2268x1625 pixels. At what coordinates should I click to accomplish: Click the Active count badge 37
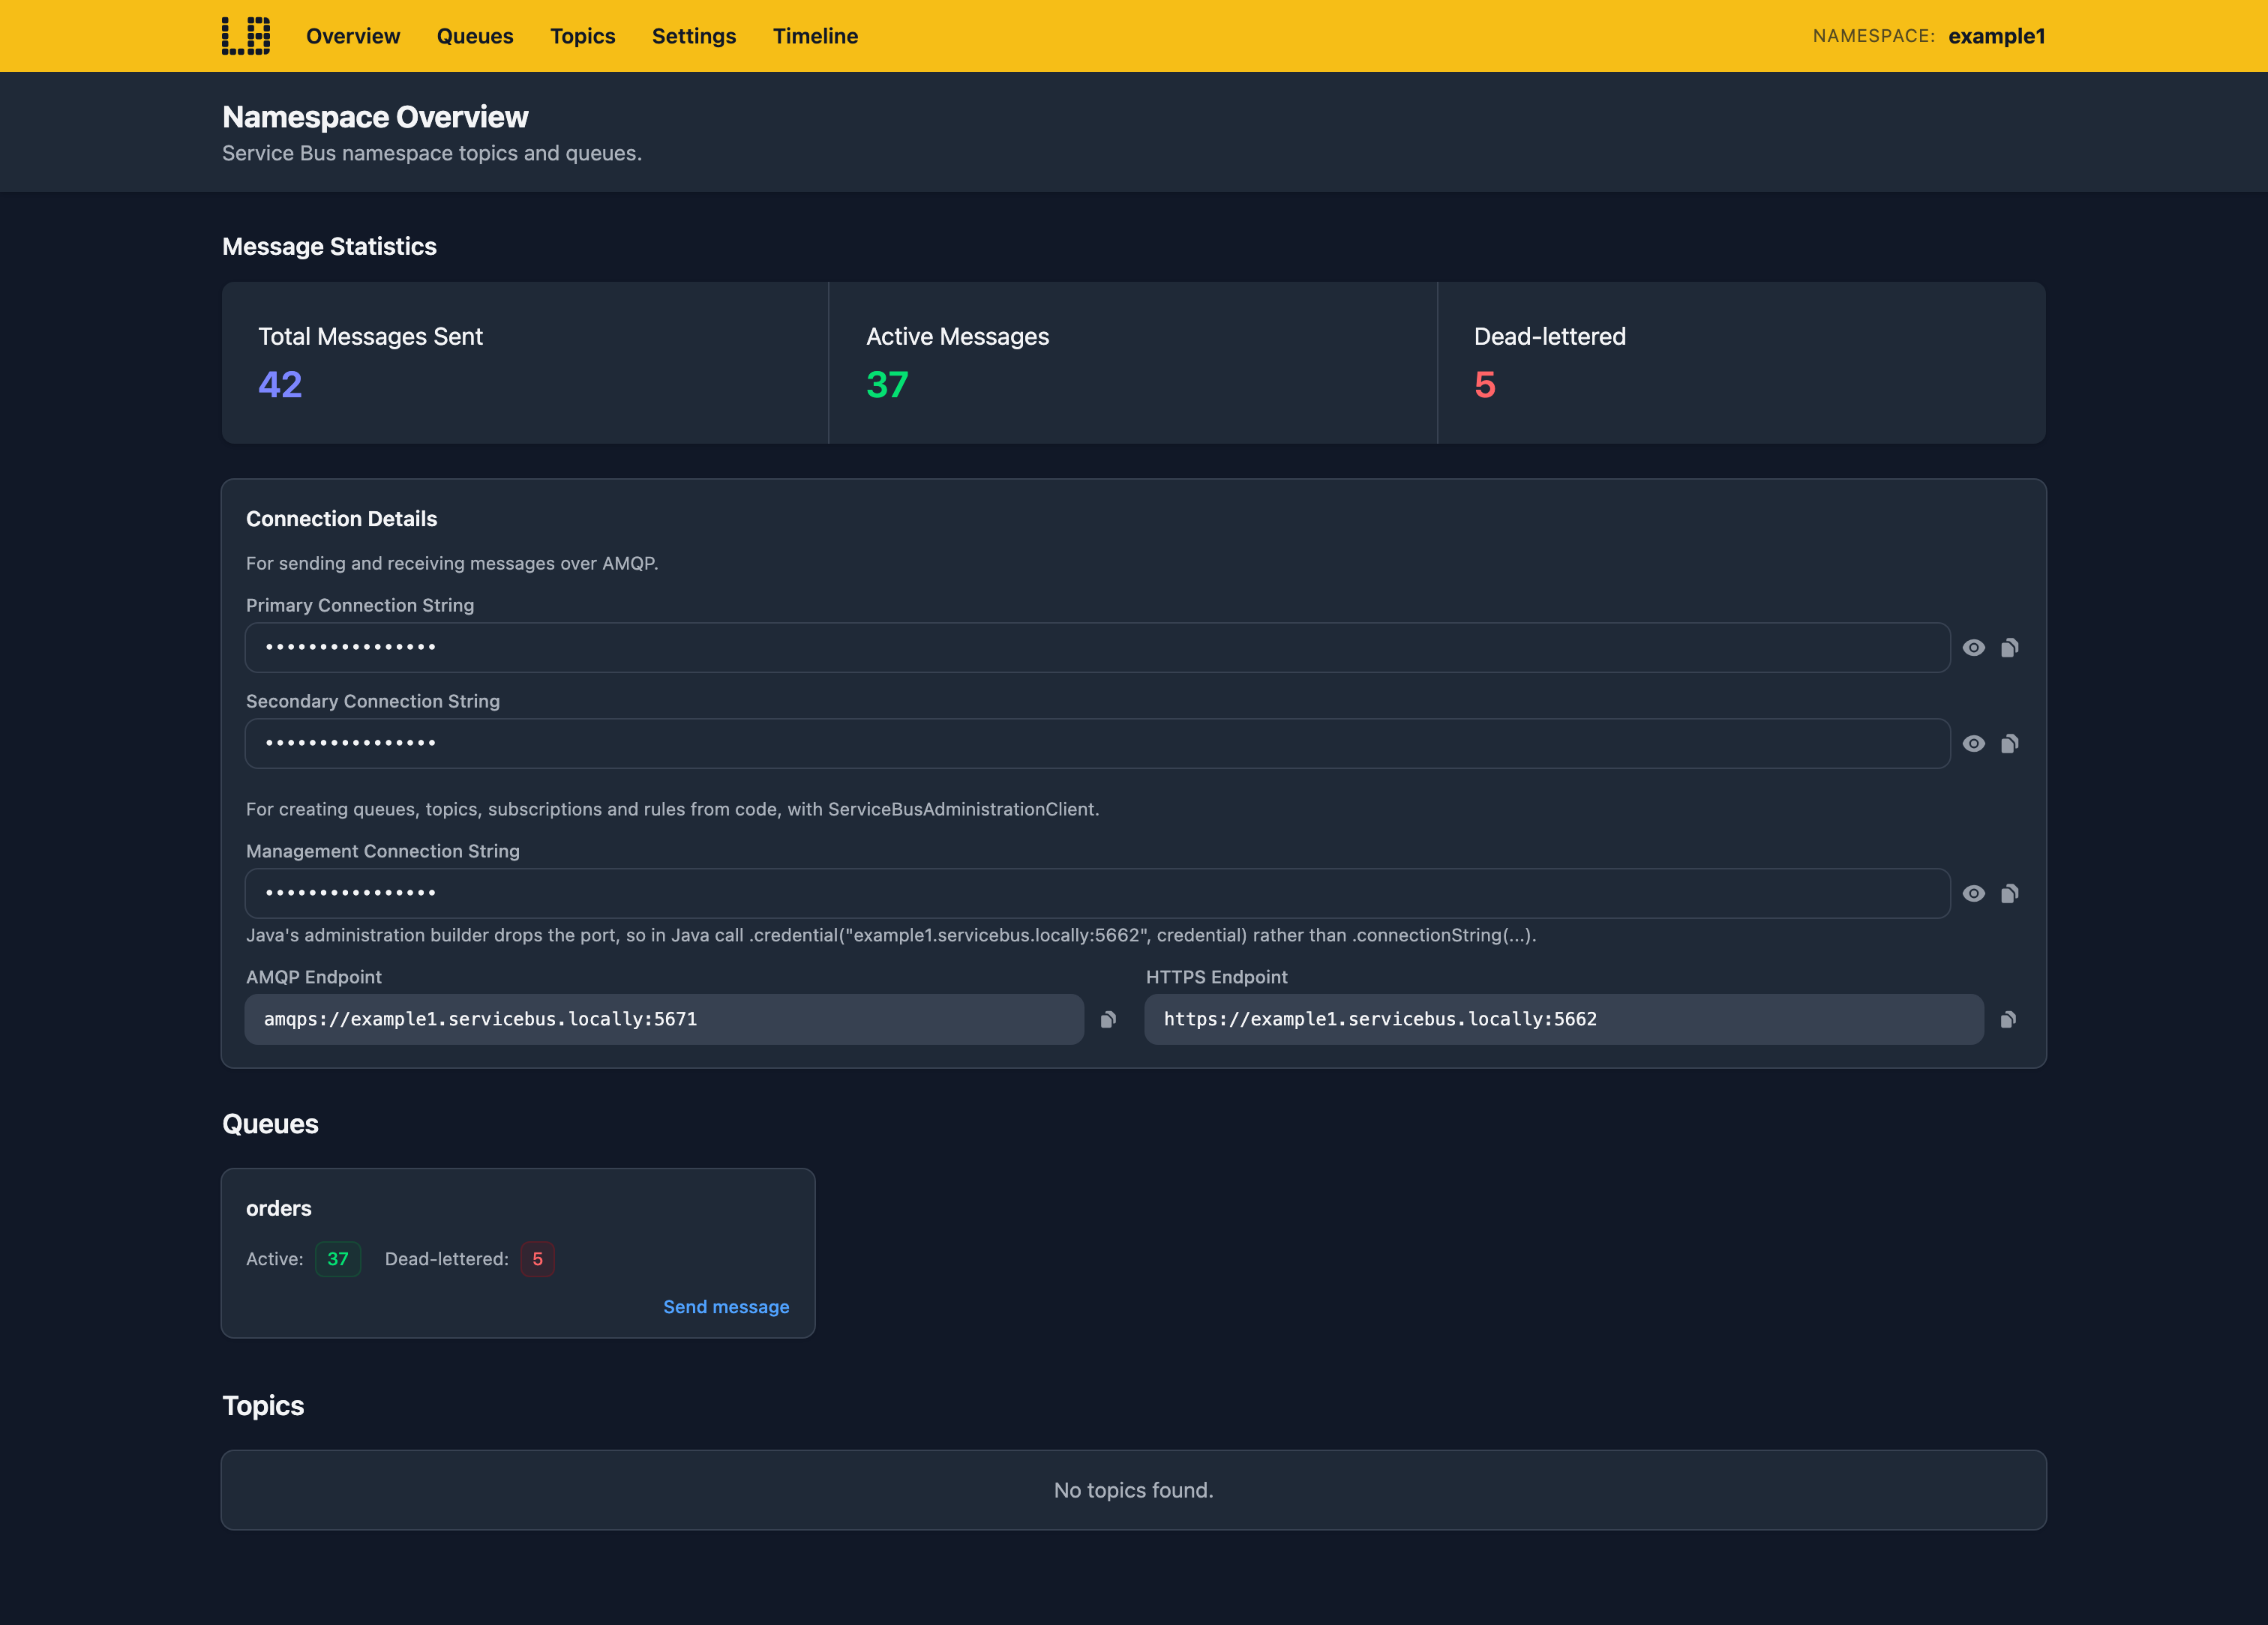tap(338, 1259)
